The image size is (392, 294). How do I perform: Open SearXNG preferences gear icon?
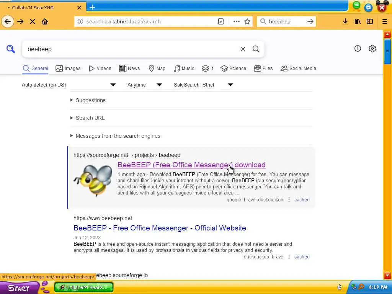pos(372,49)
